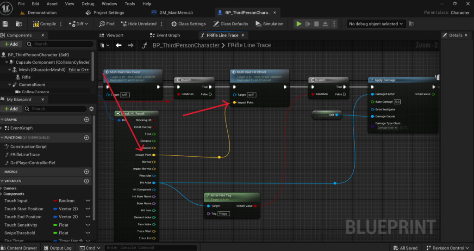
Task: Close the FRifle Line Trace tab
Action: coord(243,35)
